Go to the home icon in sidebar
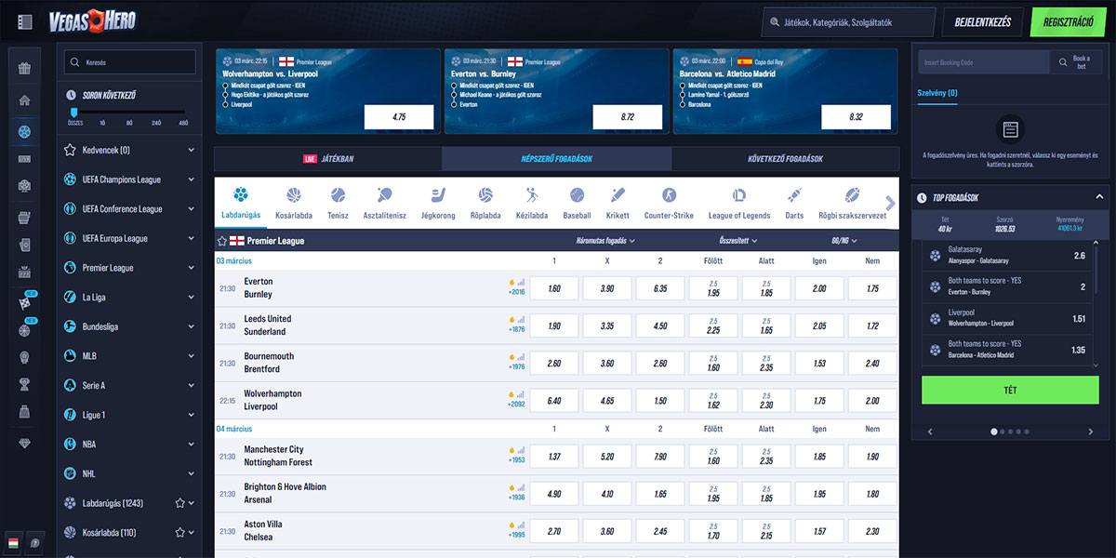 [x=24, y=100]
